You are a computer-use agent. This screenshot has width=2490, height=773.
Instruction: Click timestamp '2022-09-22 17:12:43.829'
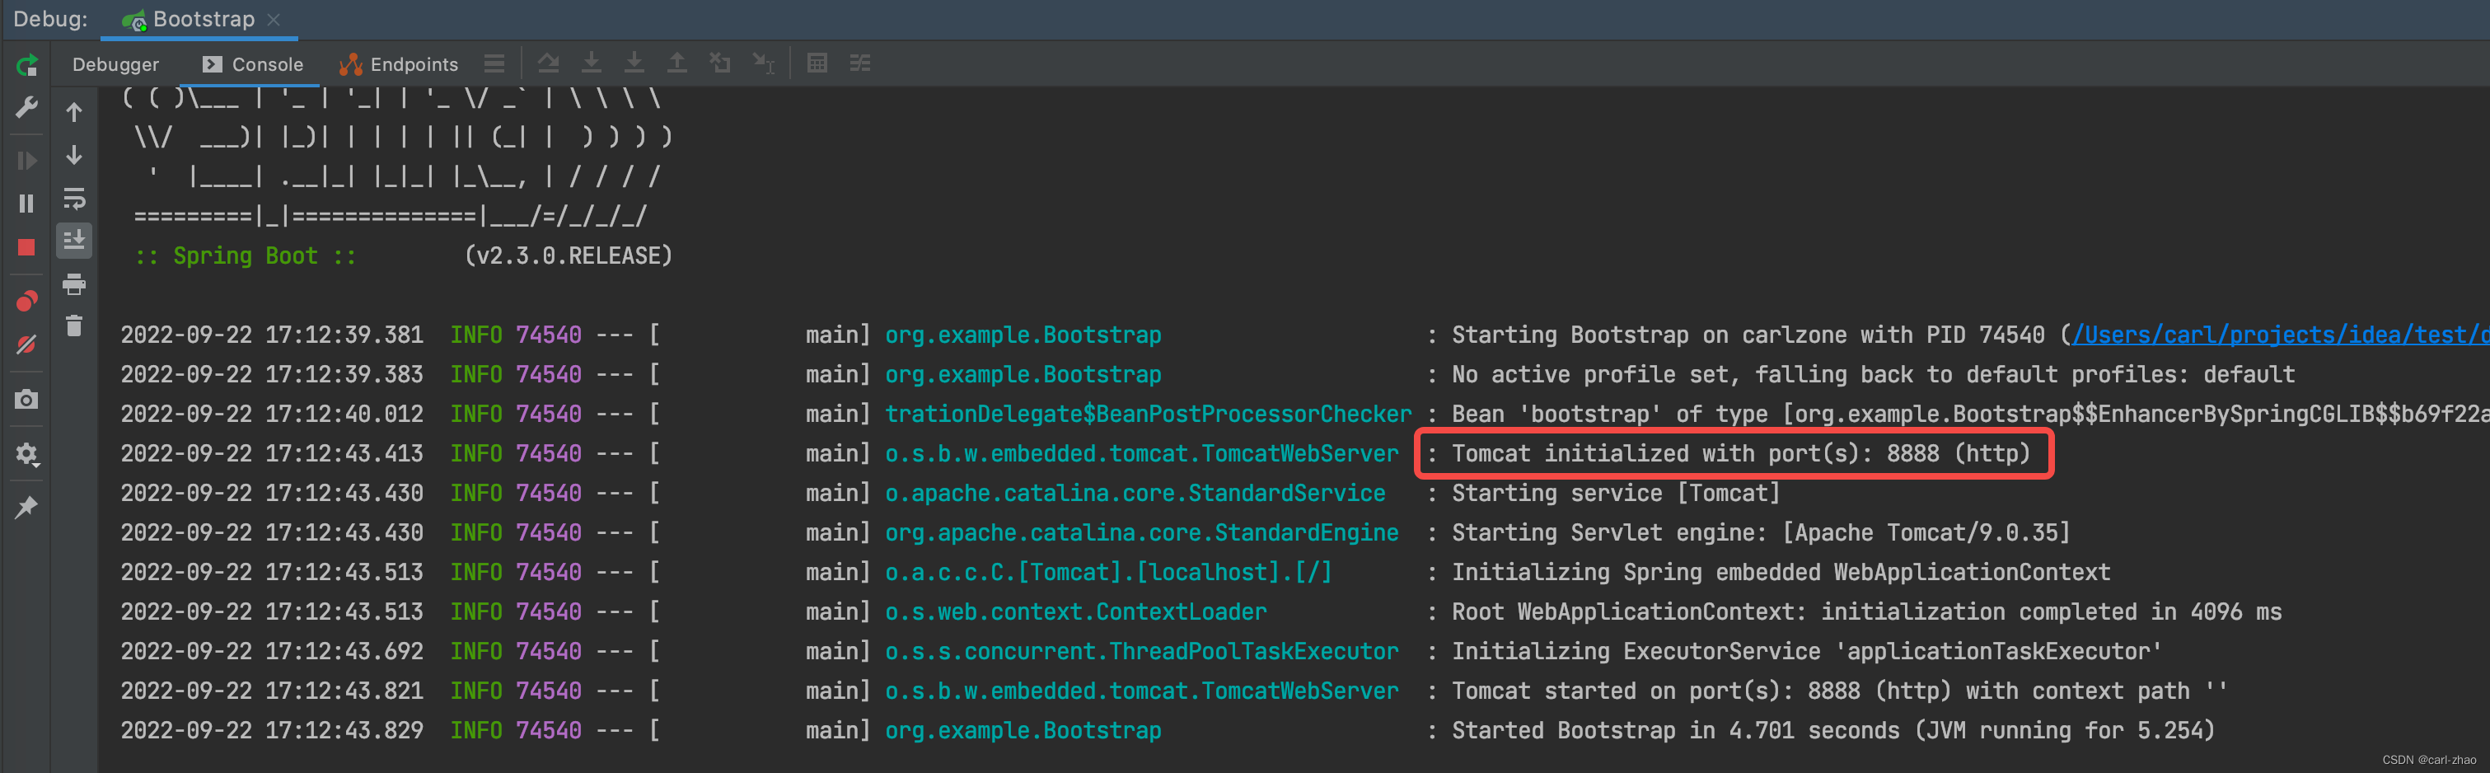(272, 730)
